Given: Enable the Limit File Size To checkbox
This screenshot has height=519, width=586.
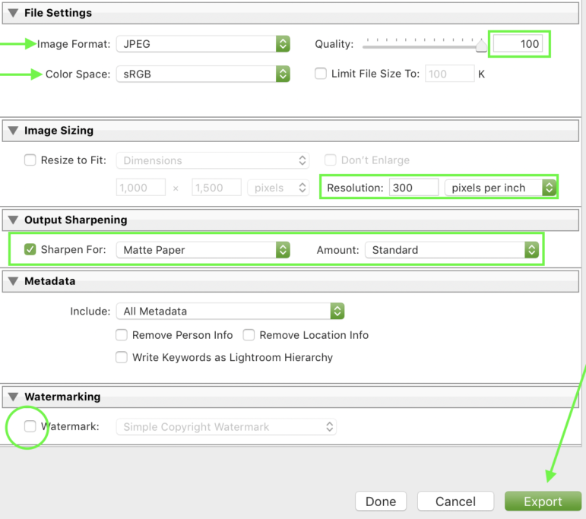Looking at the screenshot, I should 321,74.
